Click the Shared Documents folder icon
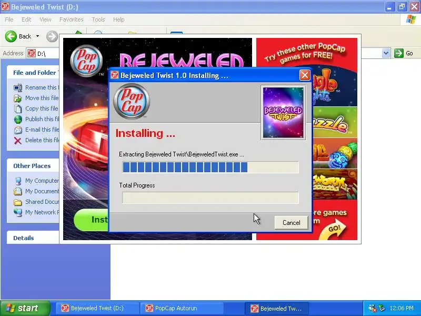The width and height of the screenshot is (421, 316). (x=18, y=202)
